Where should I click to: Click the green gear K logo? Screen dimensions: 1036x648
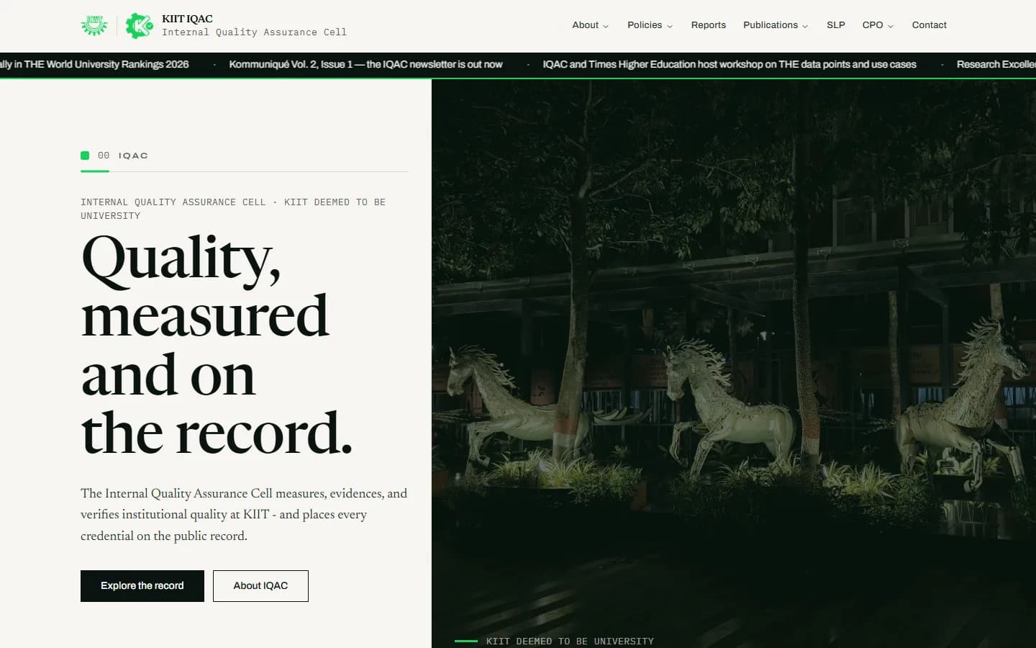point(139,25)
